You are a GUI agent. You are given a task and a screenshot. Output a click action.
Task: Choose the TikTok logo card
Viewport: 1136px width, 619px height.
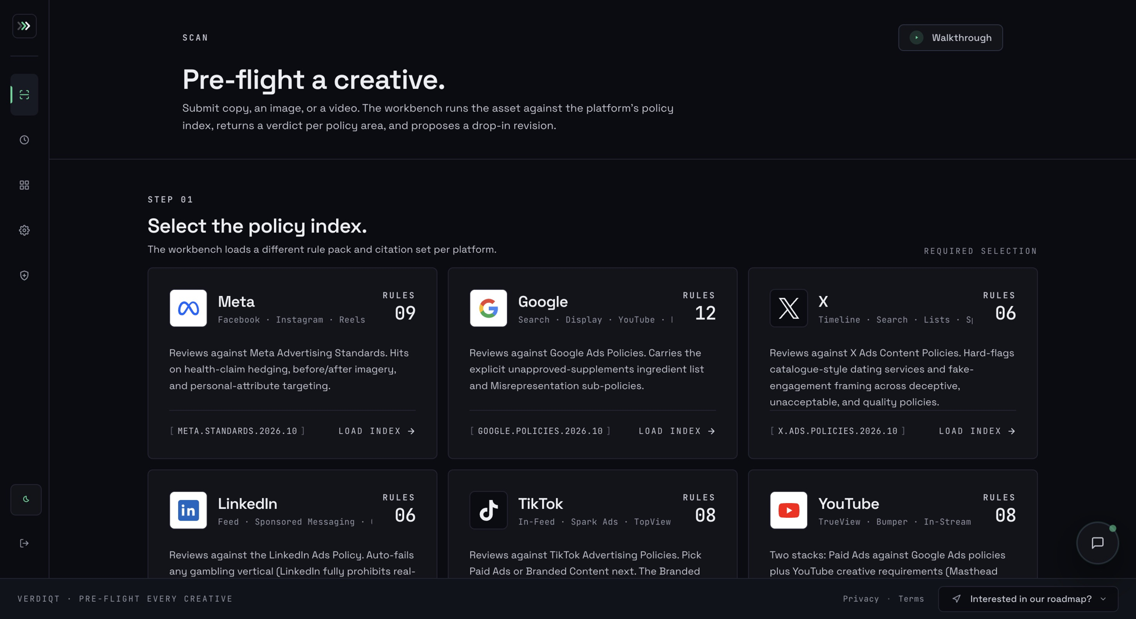(x=488, y=510)
